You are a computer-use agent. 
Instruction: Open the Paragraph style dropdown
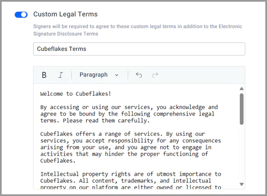coord(99,75)
